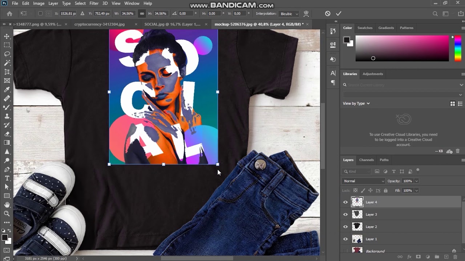
Task: Select the Path Selection tool
Action: tap(7, 187)
